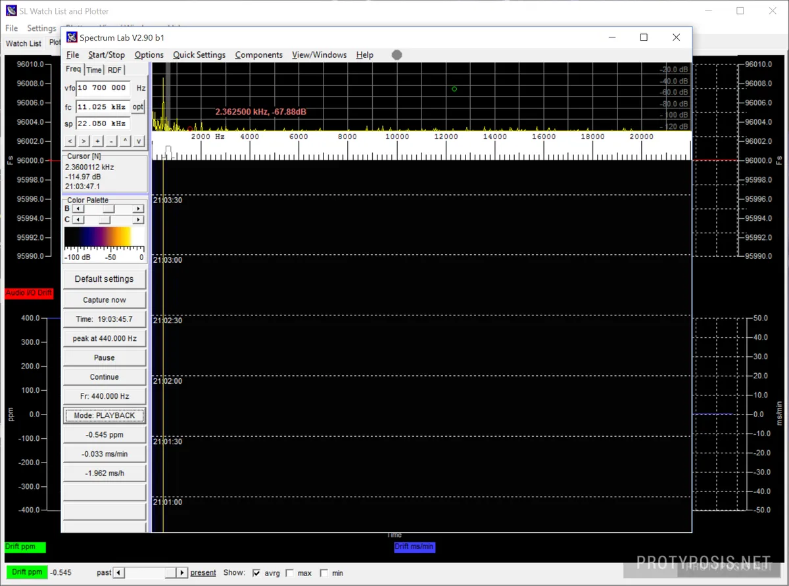This screenshot has width=789, height=586.
Task: Open the Components menu
Action: pyautogui.click(x=258, y=55)
